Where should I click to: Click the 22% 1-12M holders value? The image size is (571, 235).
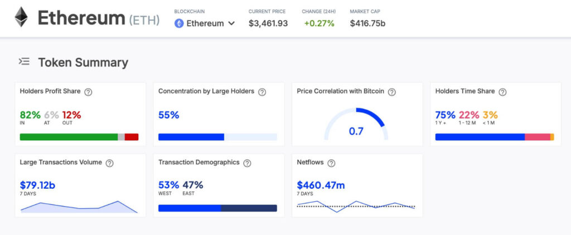(x=469, y=115)
